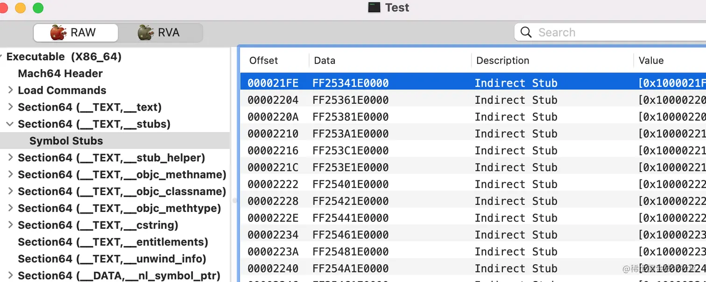Select Symbol Stubs in the tree
This screenshot has width=706, height=282.
tap(66, 141)
